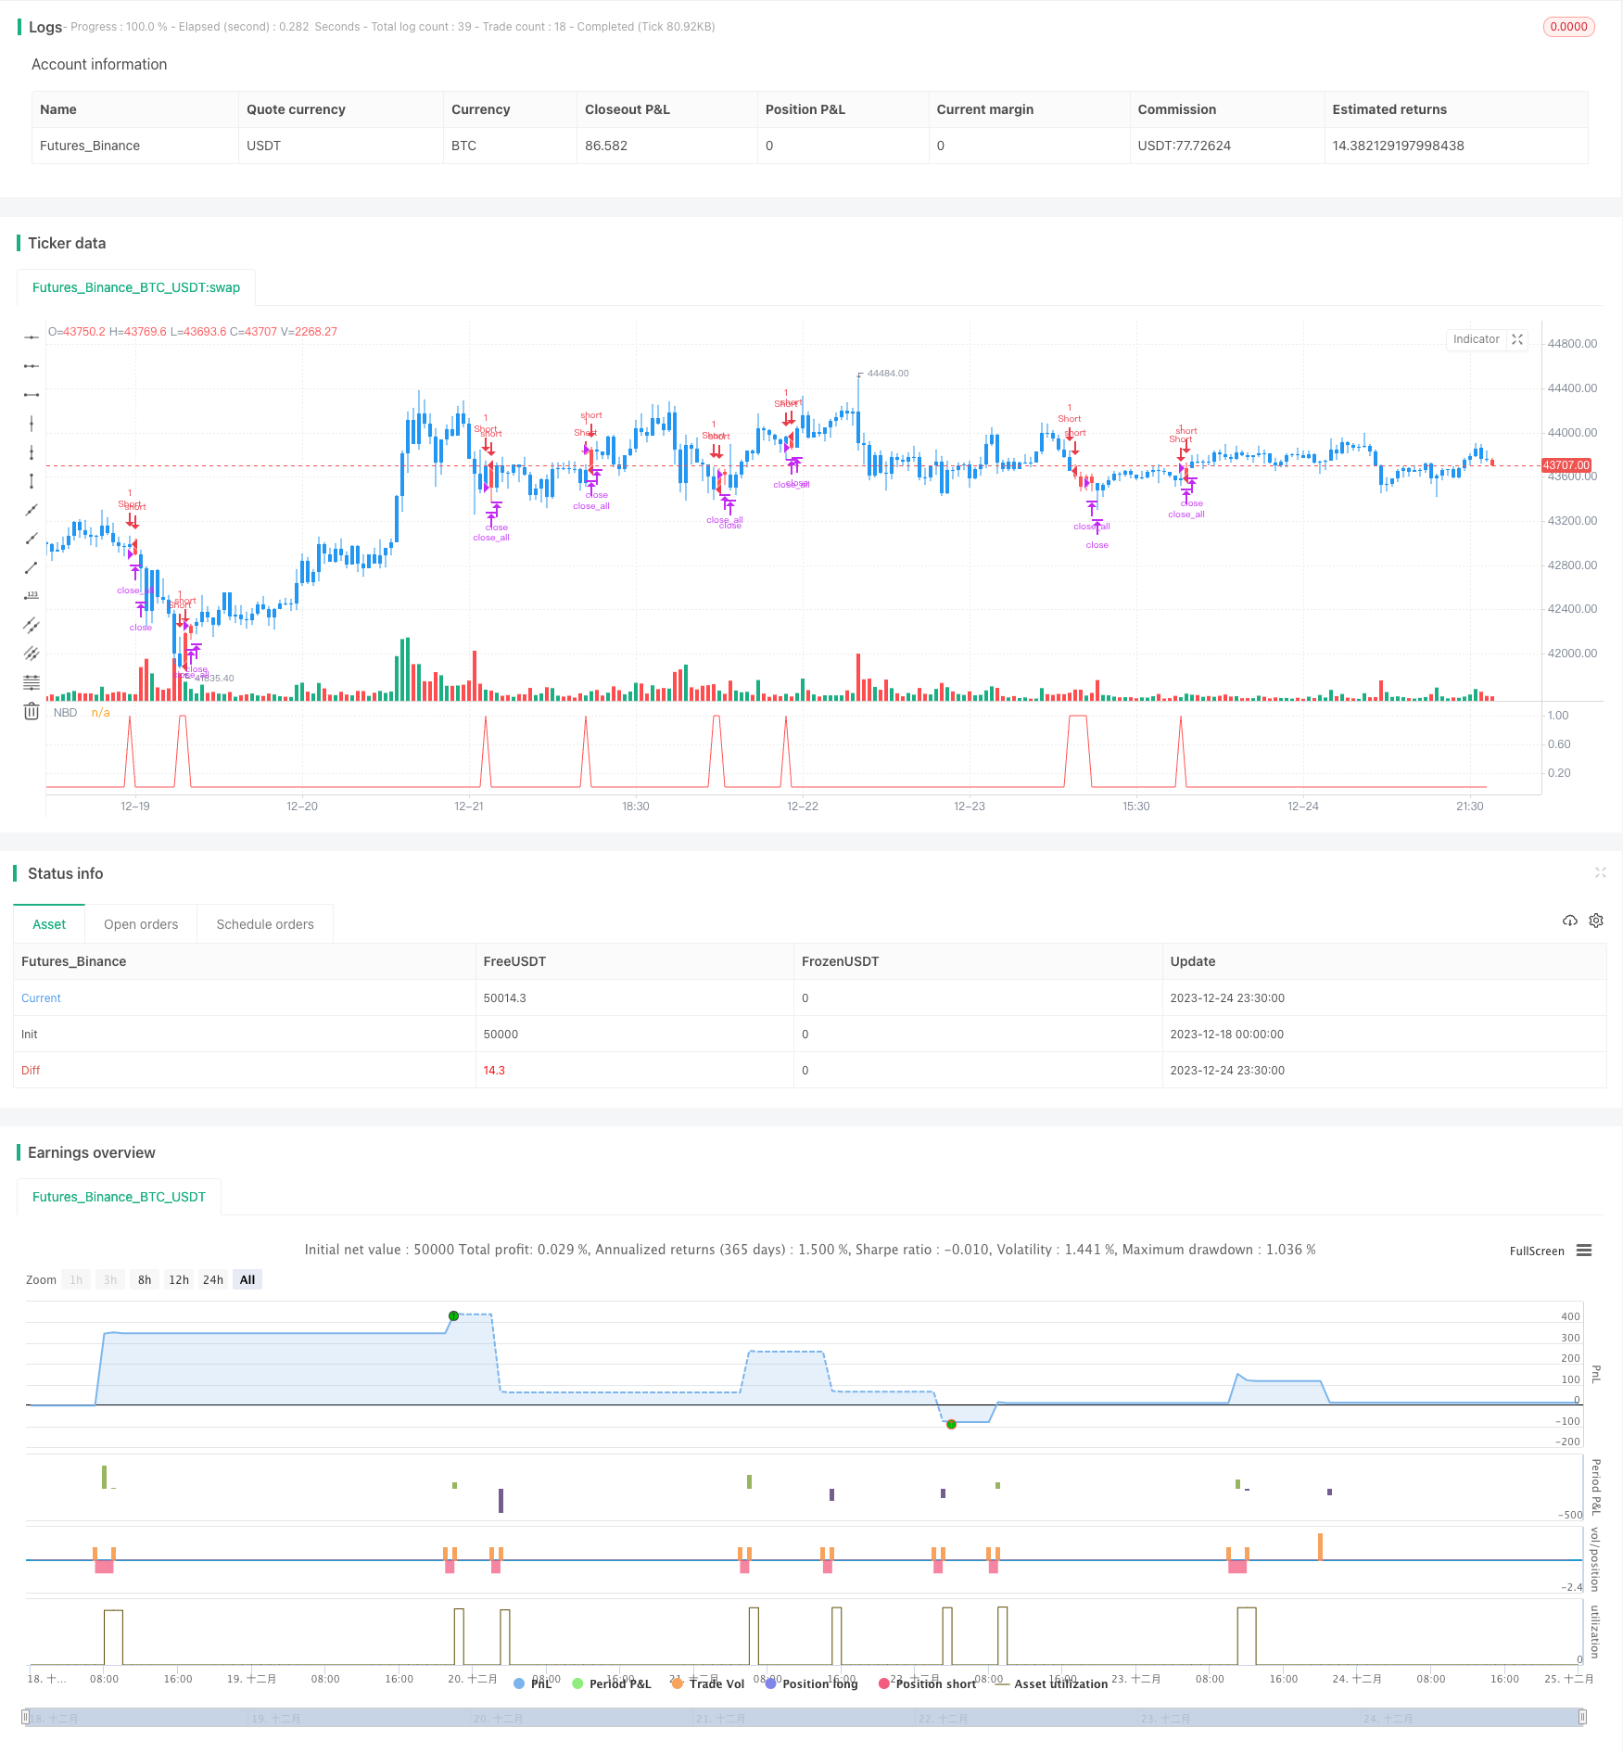Select the vertical segment drawing tool
1623x1753 pixels.
point(32,481)
